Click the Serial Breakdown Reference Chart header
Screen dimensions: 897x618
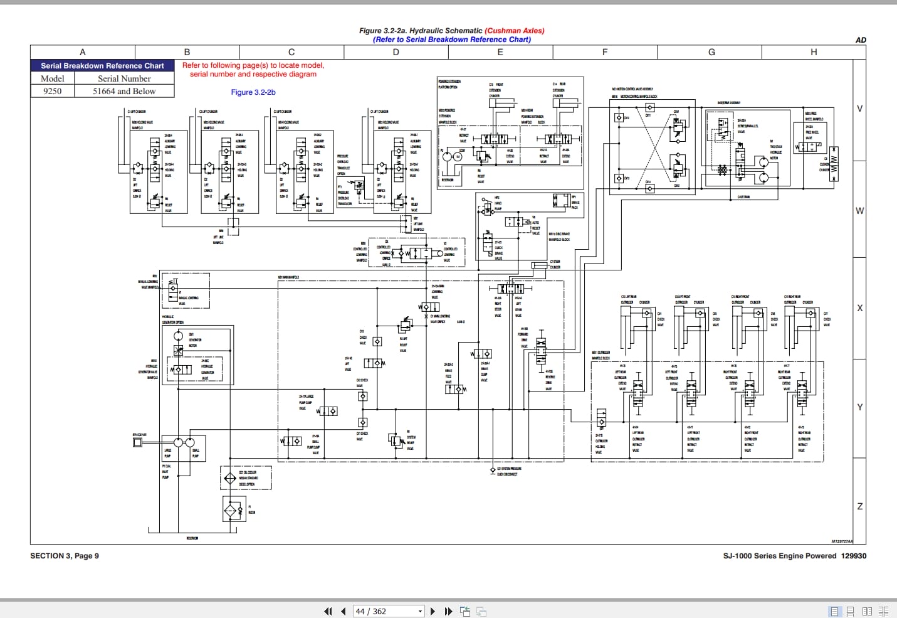[102, 65]
